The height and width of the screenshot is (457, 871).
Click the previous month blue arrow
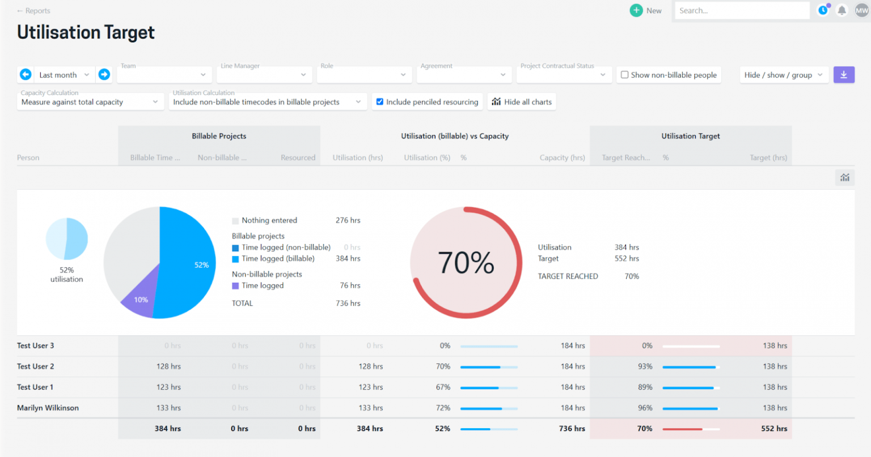[25, 74]
